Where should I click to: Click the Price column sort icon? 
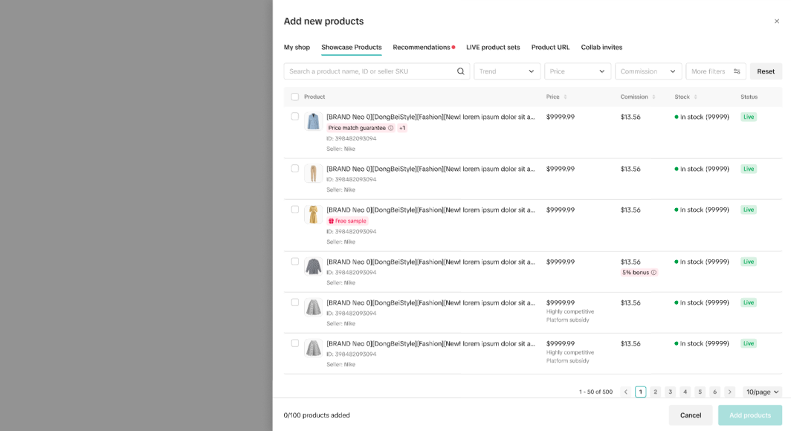click(565, 97)
